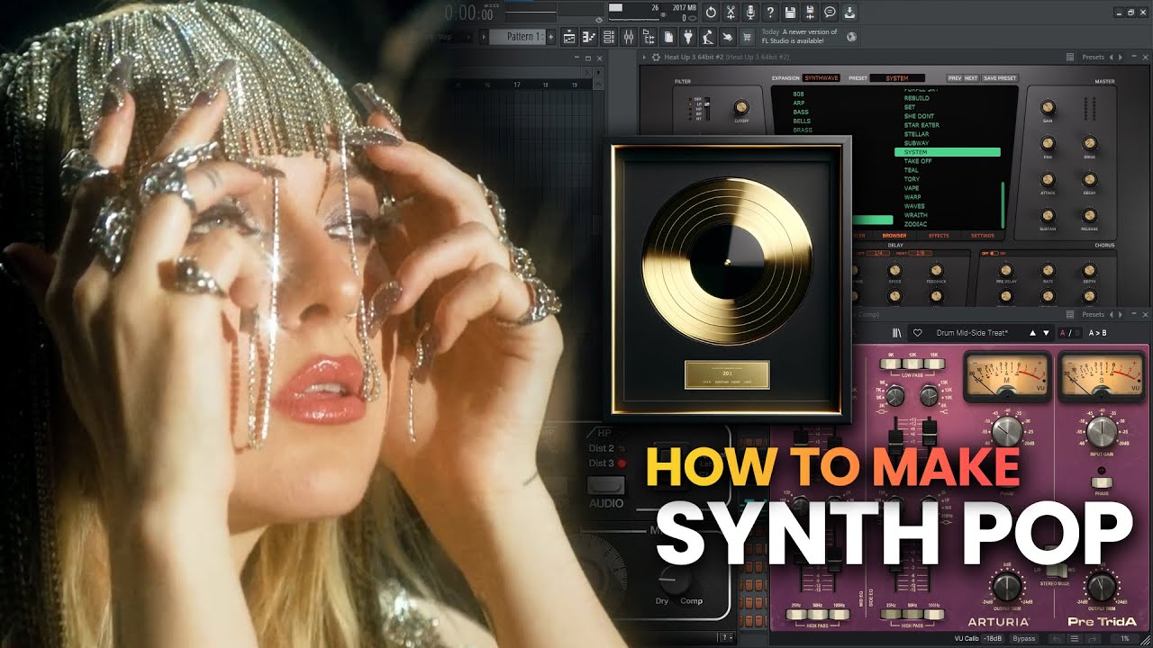Open the EXPANSION Synthwave dropdown
This screenshot has height=648, width=1153.
coord(822,77)
